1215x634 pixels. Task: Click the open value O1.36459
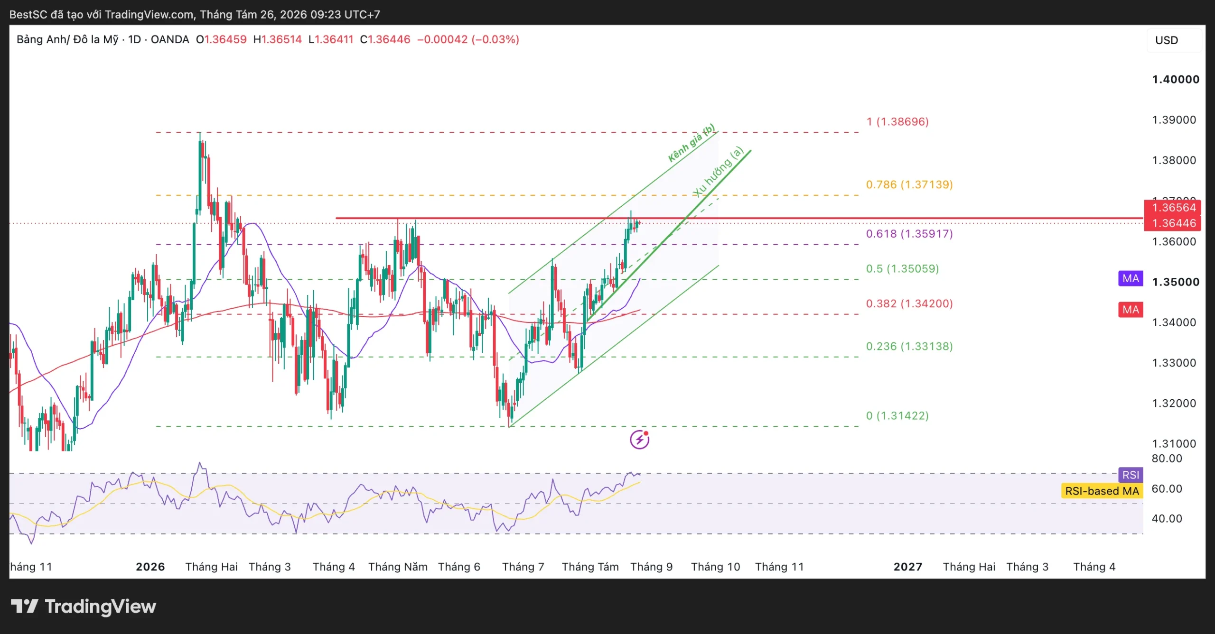click(x=221, y=39)
